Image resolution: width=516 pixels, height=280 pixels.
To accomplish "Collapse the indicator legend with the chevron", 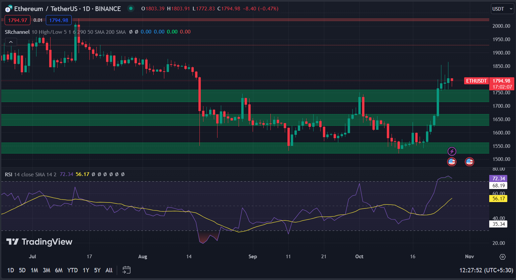I will click(11, 42).
